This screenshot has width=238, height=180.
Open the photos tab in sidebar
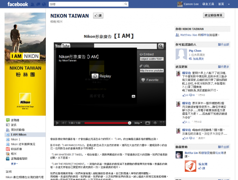(x=11, y=154)
